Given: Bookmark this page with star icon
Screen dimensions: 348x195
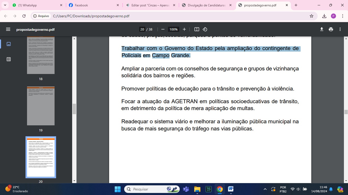Looking at the screenshot, I should point(312,16).
